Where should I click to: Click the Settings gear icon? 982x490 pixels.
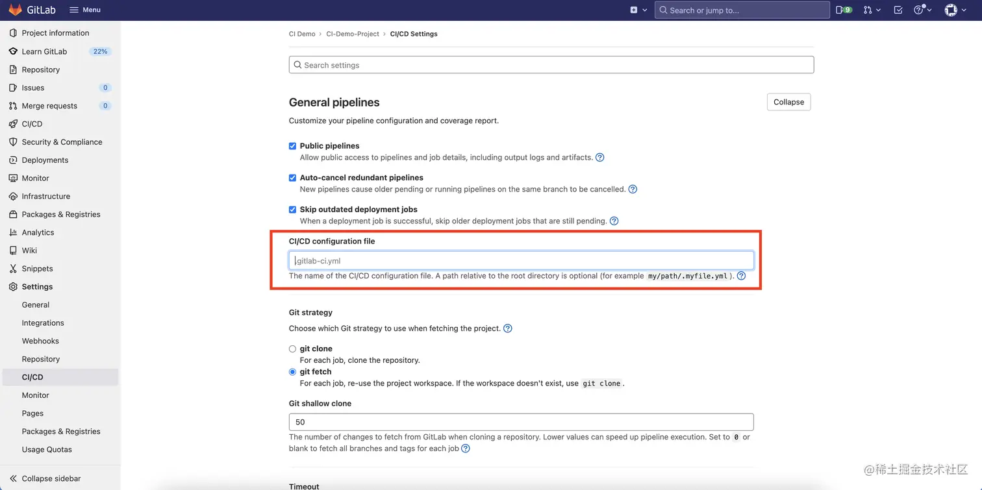point(14,287)
